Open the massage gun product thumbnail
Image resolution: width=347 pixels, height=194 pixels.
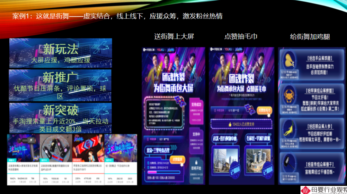point(23,148)
